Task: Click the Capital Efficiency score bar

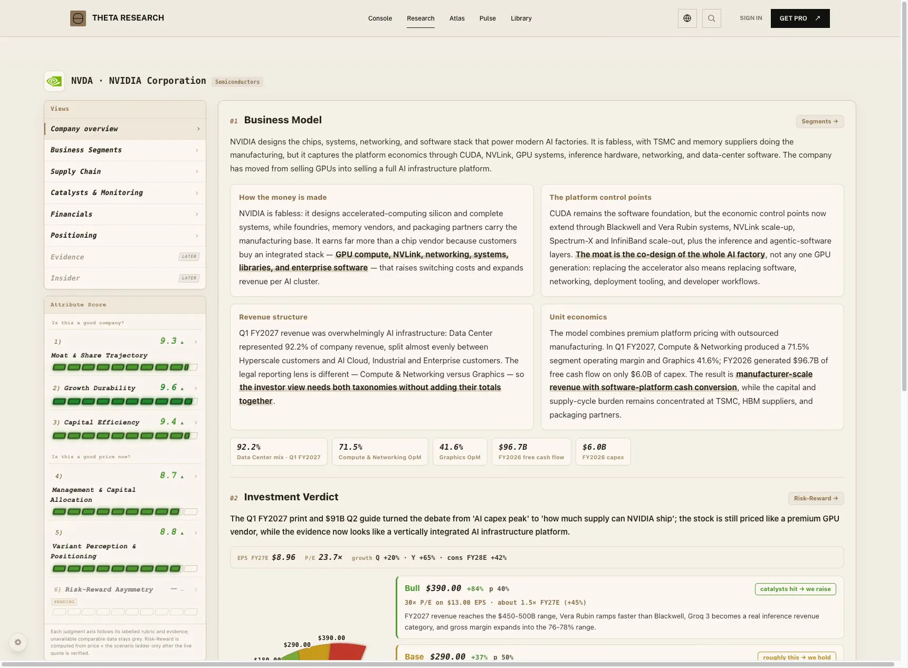Action: coord(125,435)
